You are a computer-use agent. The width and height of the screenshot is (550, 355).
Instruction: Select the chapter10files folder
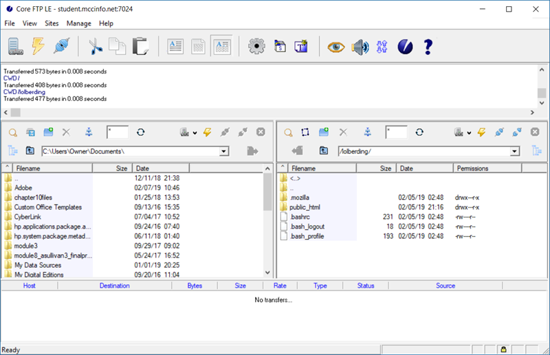[33, 198]
